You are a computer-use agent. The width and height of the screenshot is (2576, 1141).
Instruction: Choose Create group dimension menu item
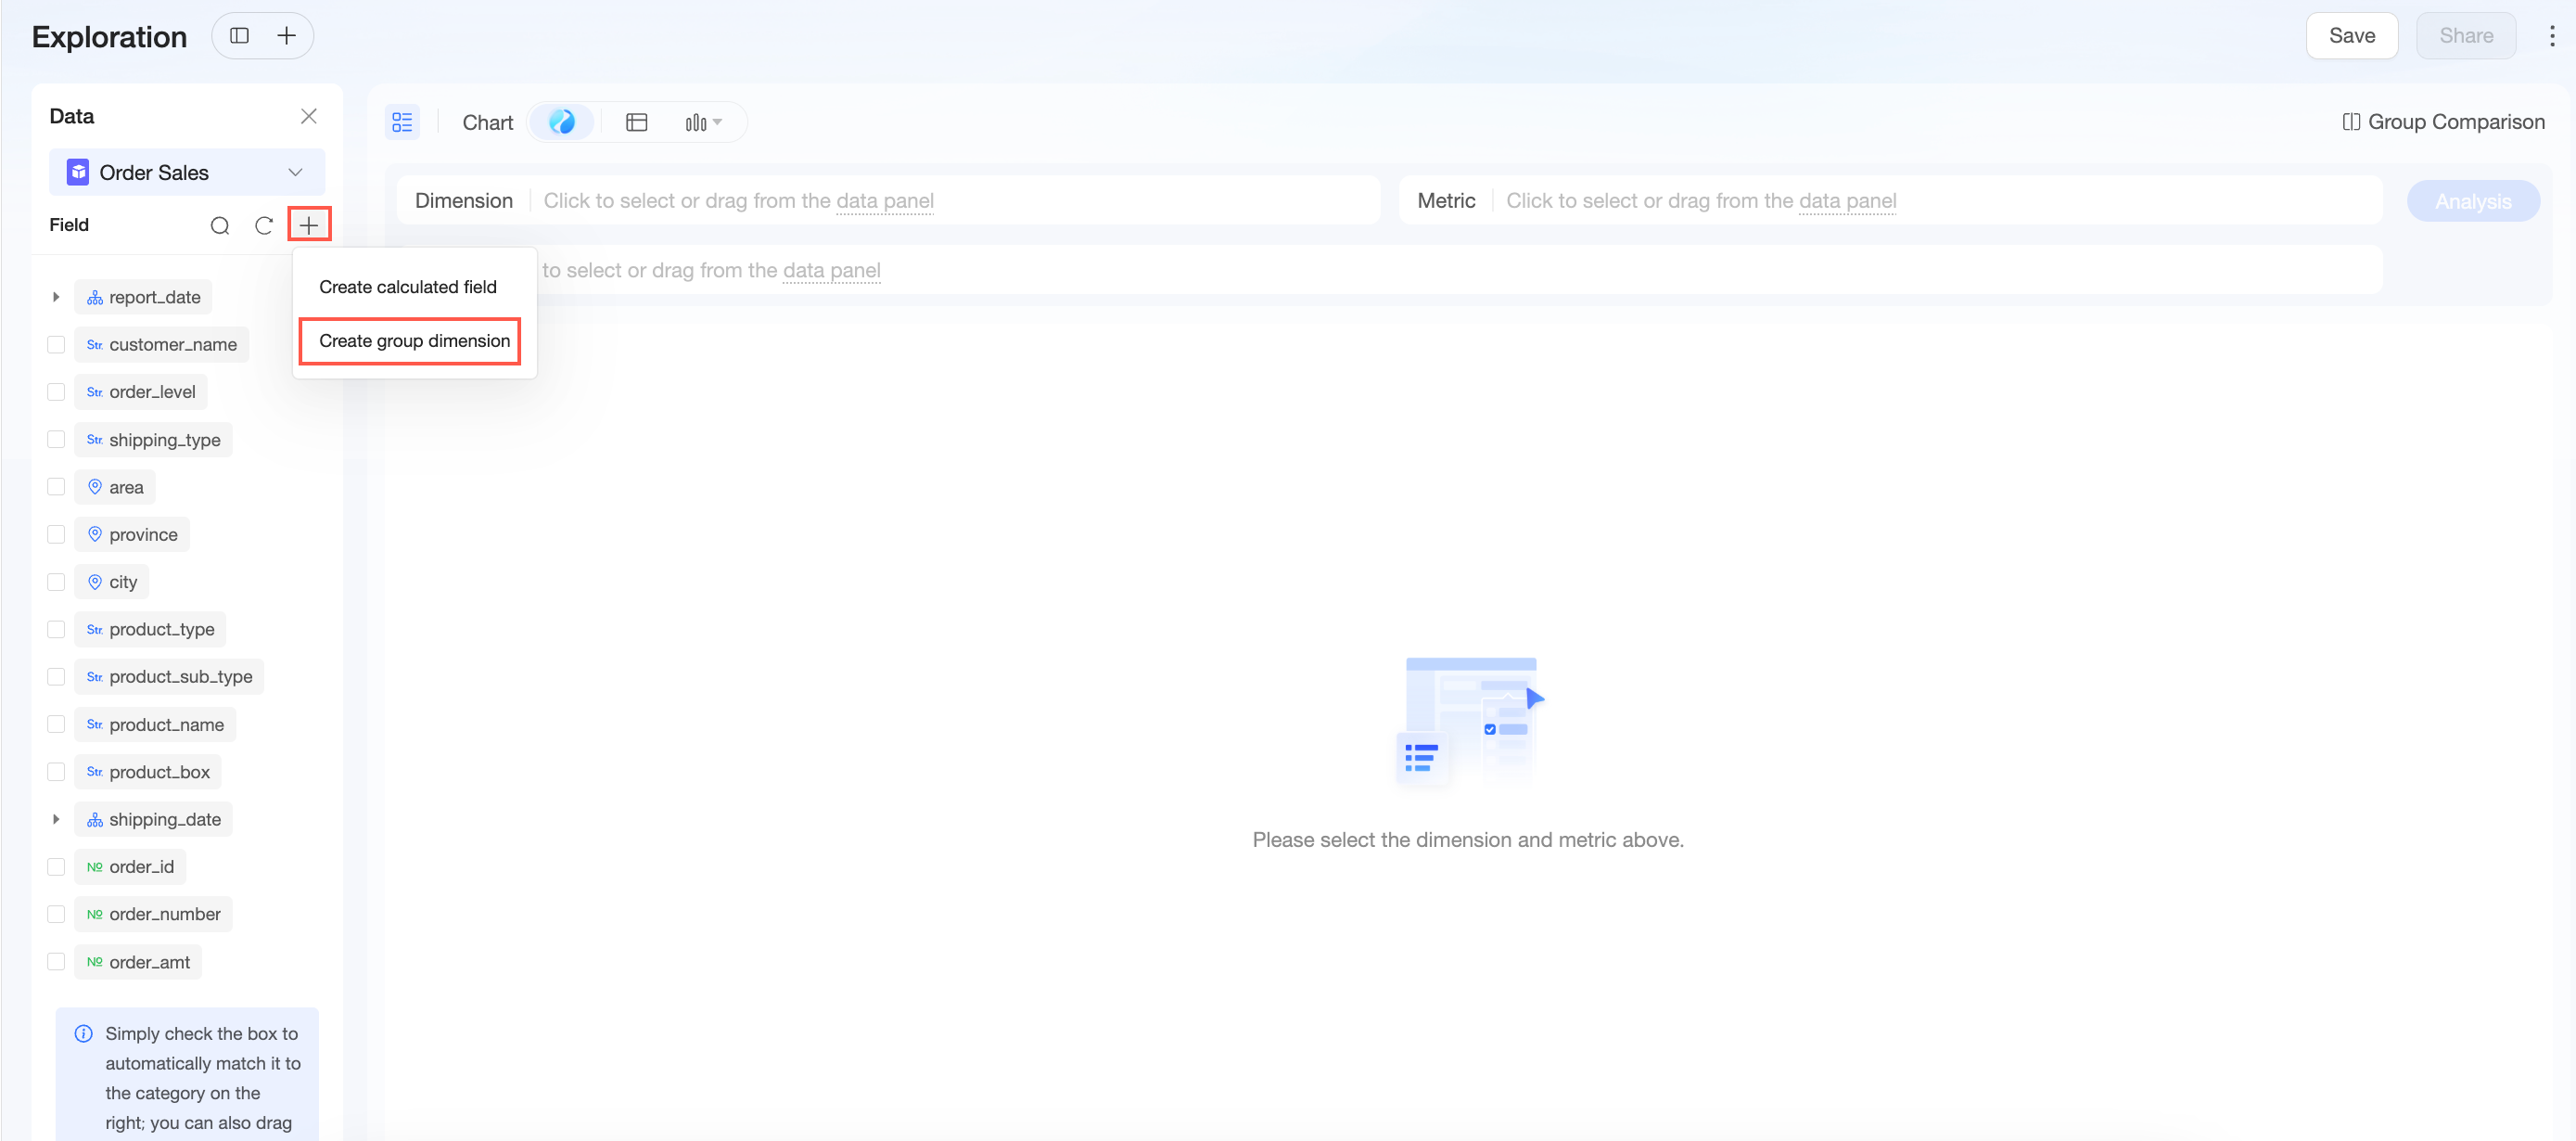point(414,341)
